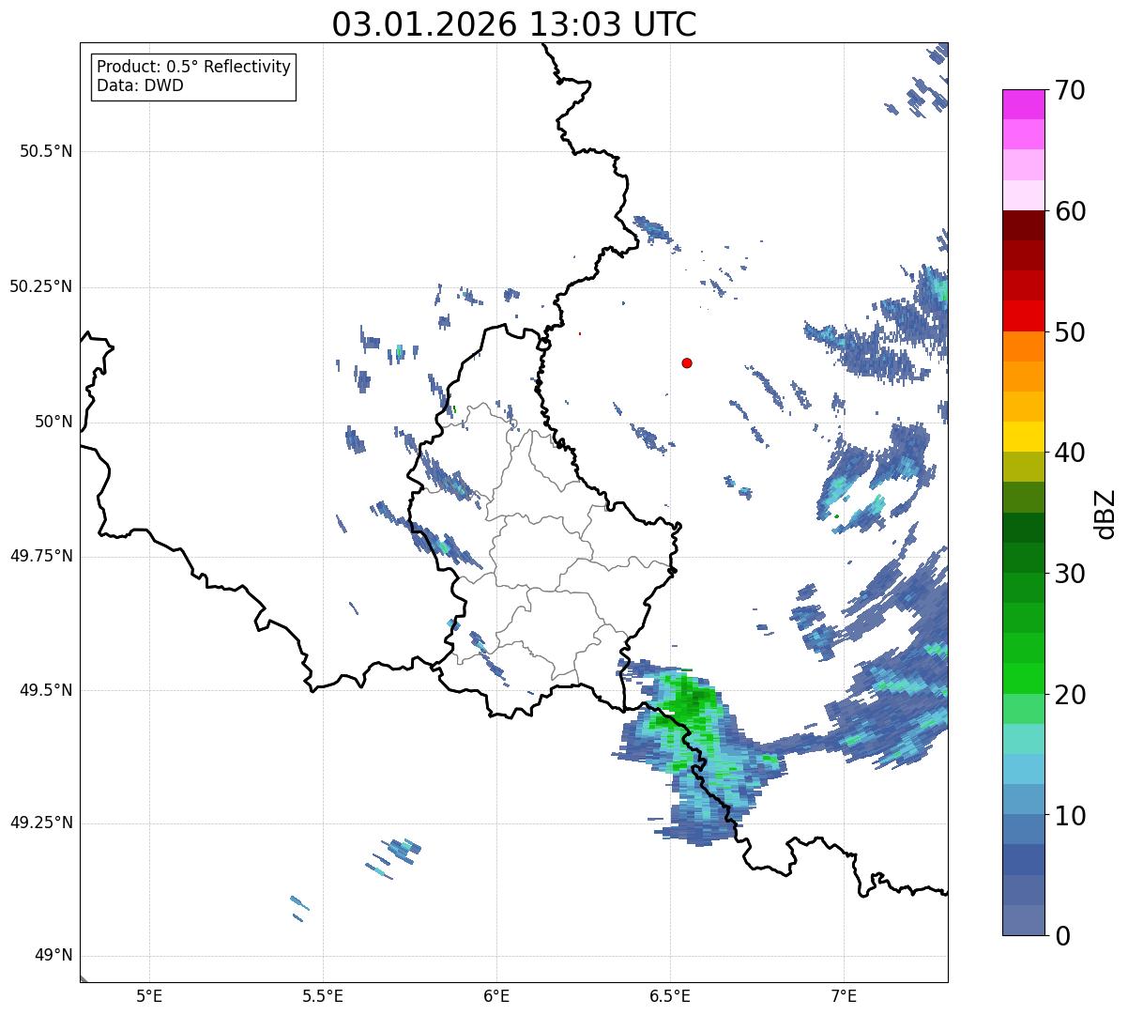This screenshot has width=1128, height=1015.
Task: Click the 5.5°E longitude label
Action: coord(323,996)
